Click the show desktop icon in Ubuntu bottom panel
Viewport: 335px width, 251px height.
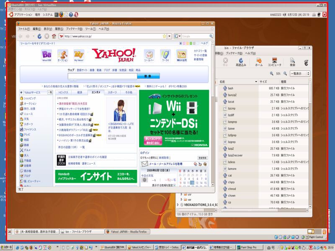10,232
